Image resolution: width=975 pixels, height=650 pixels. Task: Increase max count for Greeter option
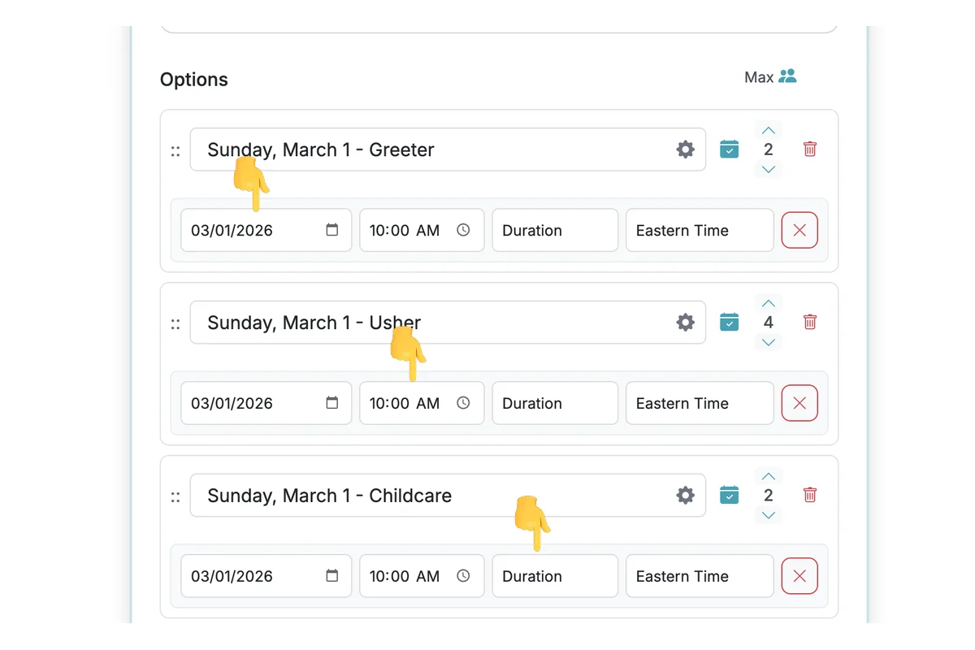769,131
